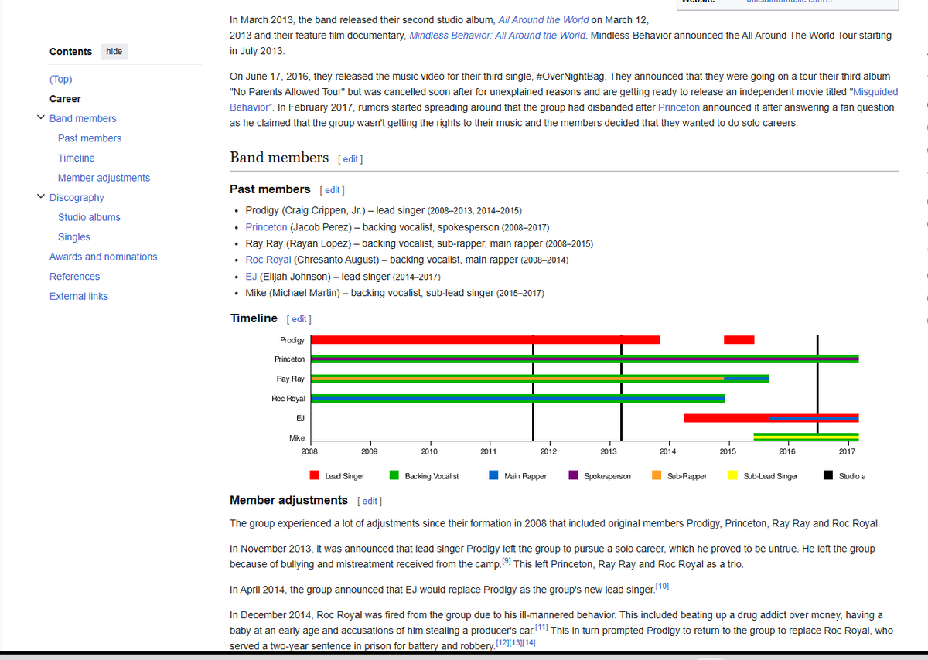Open Princeton link in Career paragraph
This screenshot has height=660, width=928.
(x=679, y=107)
